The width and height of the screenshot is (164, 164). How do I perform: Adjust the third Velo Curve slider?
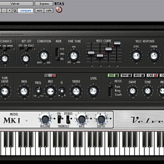(x=109, y=49)
